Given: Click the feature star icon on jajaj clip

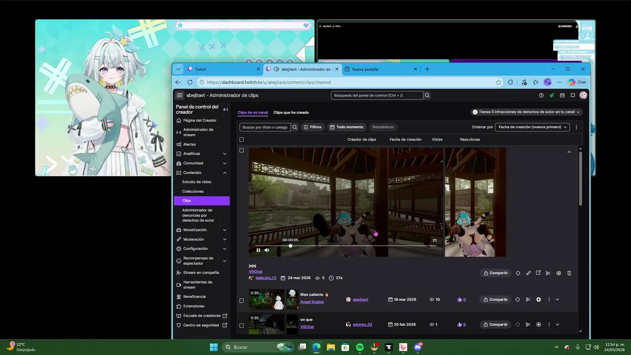Looking at the screenshot, I should [559, 273].
